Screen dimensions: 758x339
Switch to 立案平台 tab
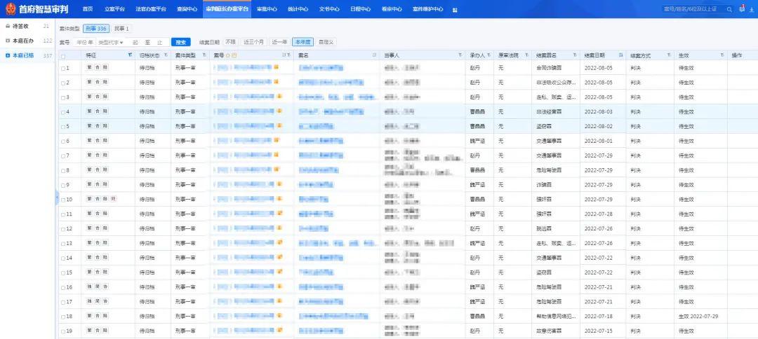(114, 9)
